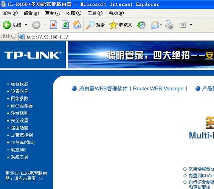
Task: Open History clock icon in toolbar
Action: click(x=141, y=25)
